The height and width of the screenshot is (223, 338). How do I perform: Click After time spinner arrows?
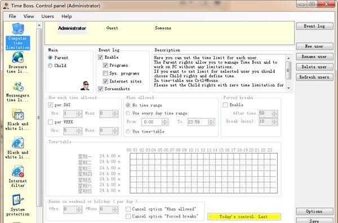[x=275, y=113]
